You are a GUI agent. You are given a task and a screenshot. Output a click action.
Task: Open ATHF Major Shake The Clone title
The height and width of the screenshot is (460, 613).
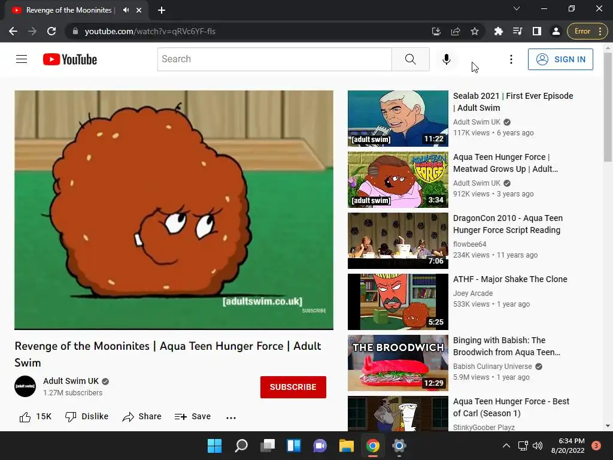click(510, 279)
